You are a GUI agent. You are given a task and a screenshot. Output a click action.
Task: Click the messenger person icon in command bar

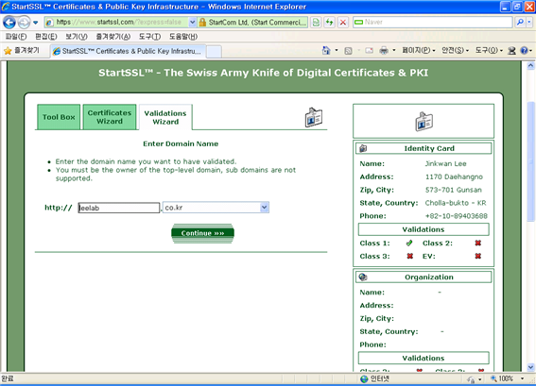tap(511, 51)
